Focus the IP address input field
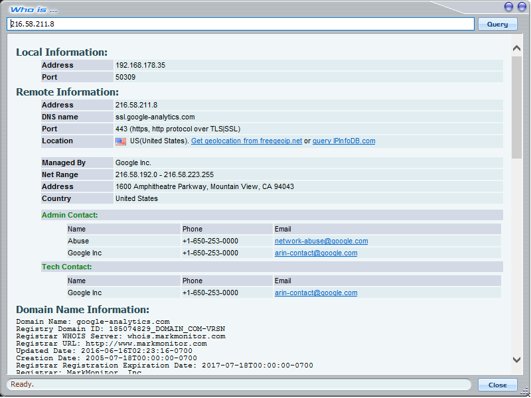 [x=242, y=24]
